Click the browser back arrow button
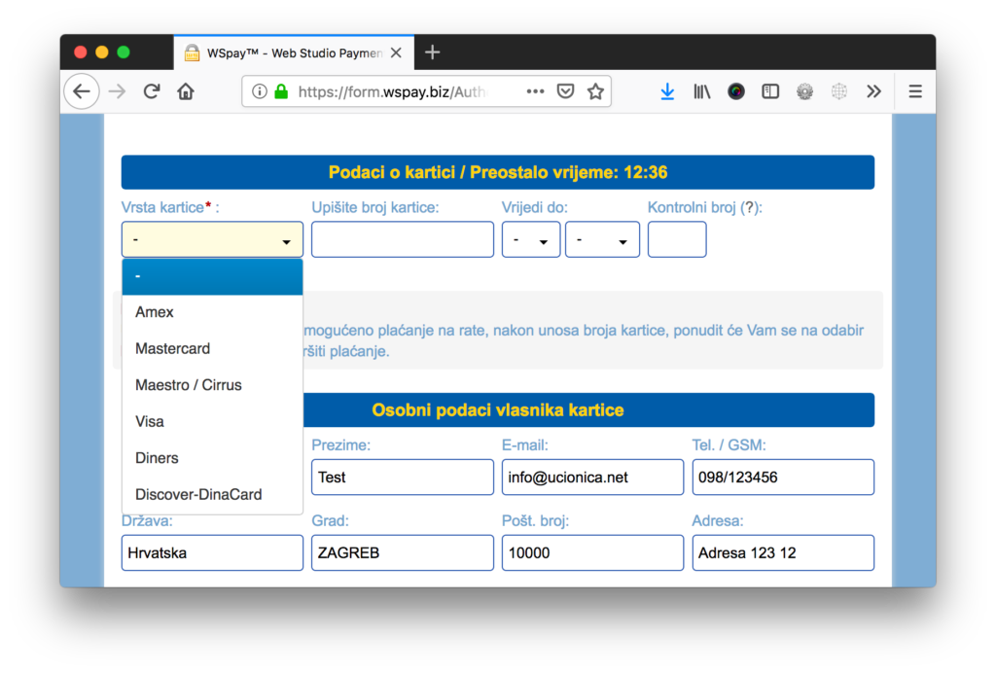The height and width of the screenshot is (673, 996). click(x=82, y=91)
